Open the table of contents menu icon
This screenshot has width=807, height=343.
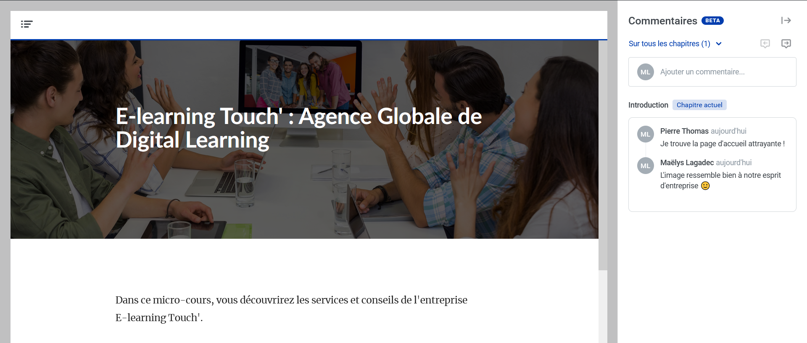[x=27, y=24]
